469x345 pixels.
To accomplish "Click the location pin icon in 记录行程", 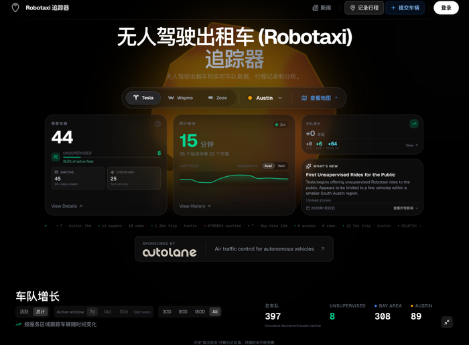I will click(x=352, y=8).
